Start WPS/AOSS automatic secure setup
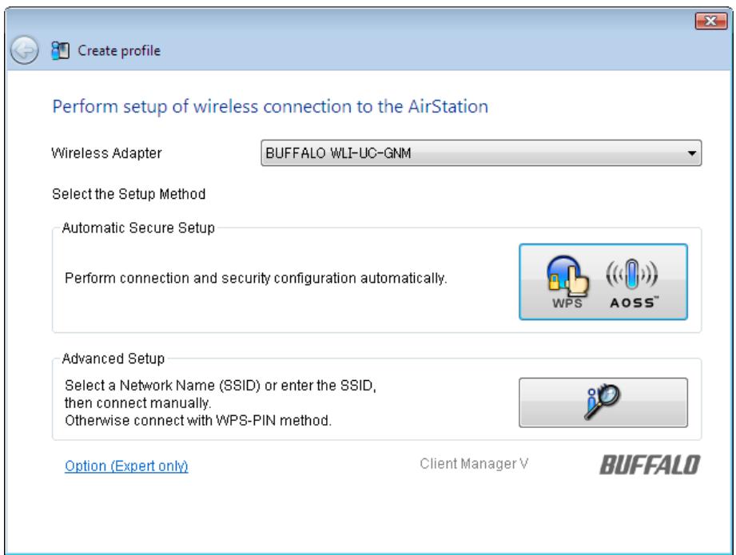 click(x=603, y=282)
